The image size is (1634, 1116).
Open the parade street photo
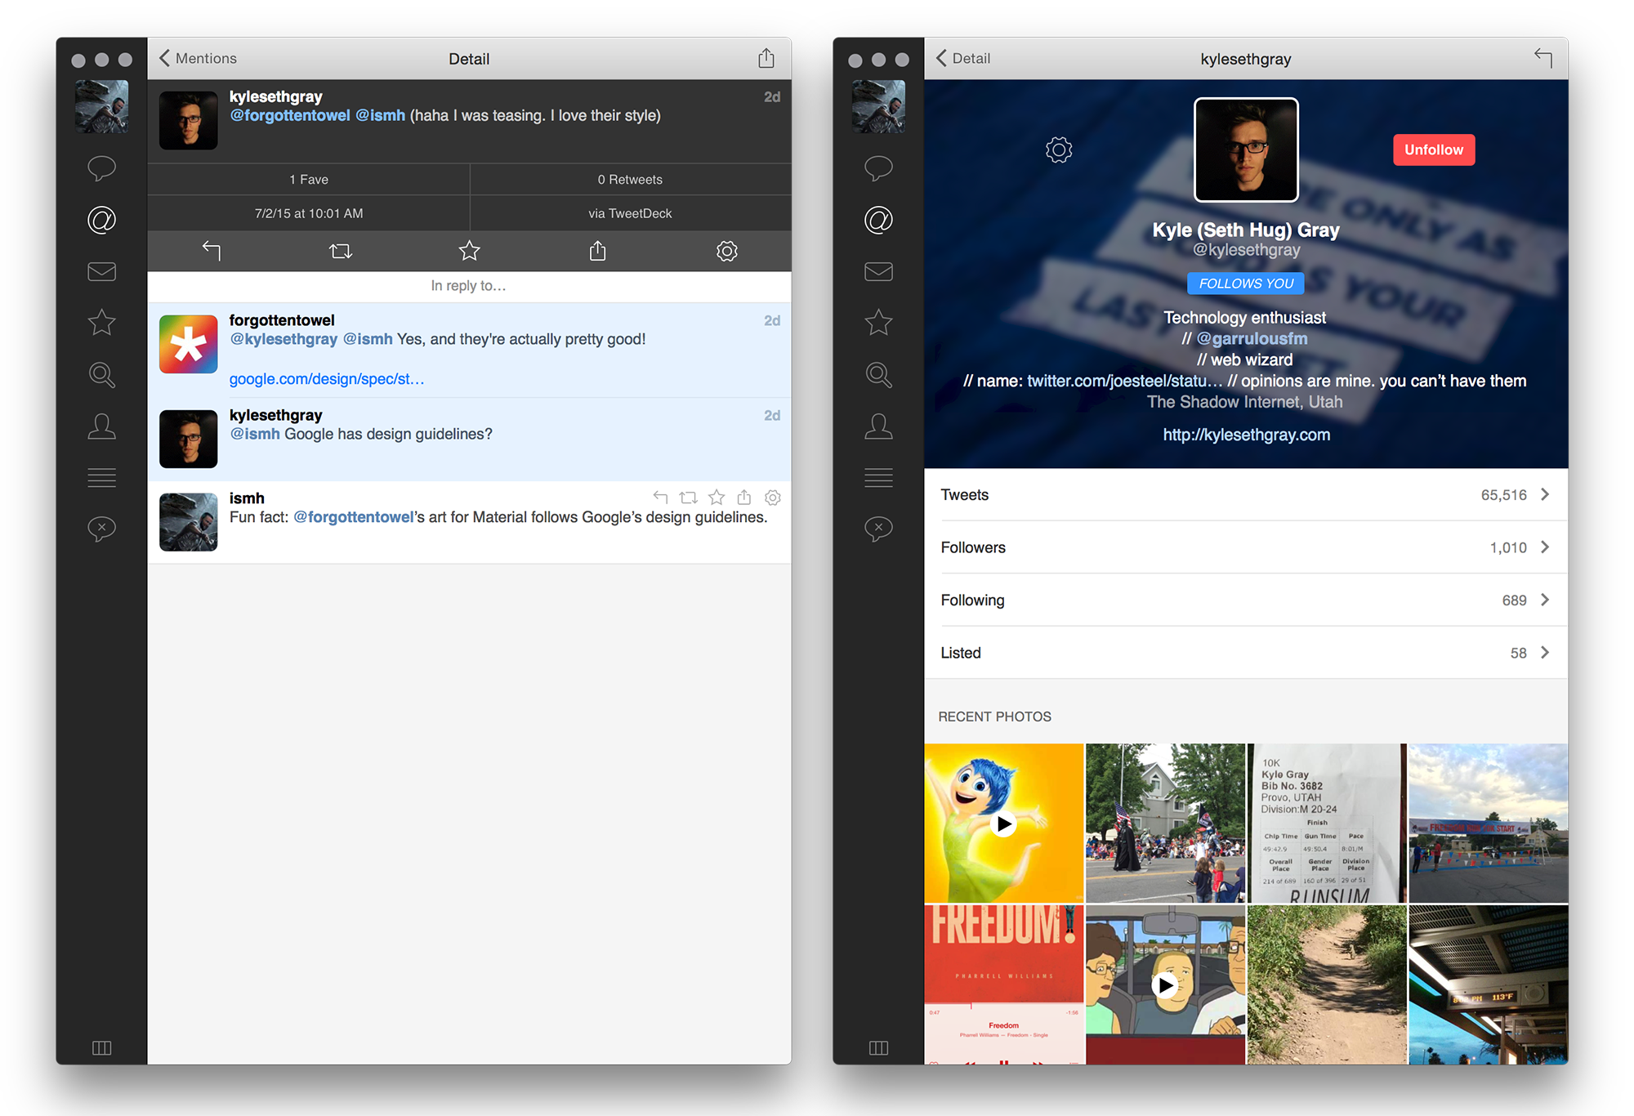1165,823
